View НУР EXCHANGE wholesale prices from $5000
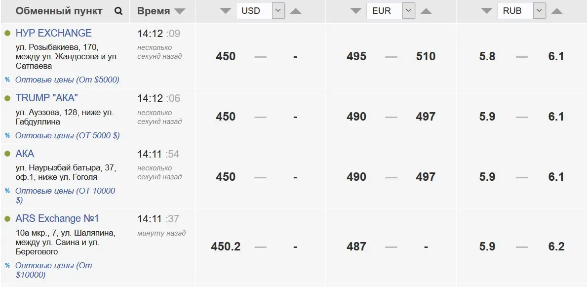This screenshot has width=587, height=287. (67, 80)
